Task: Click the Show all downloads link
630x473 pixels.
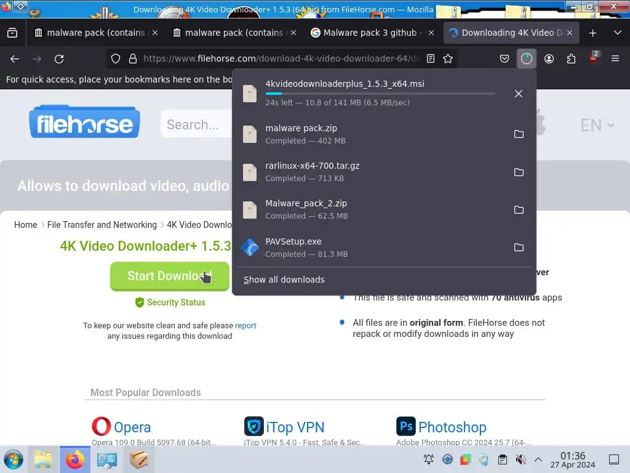Action: point(284,280)
